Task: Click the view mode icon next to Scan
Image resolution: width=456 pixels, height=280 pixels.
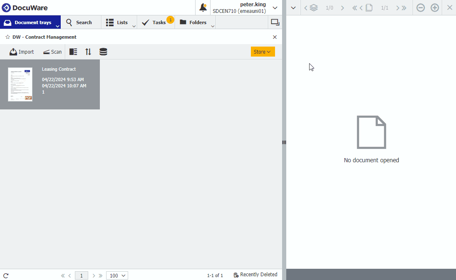Action: (x=73, y=52)
